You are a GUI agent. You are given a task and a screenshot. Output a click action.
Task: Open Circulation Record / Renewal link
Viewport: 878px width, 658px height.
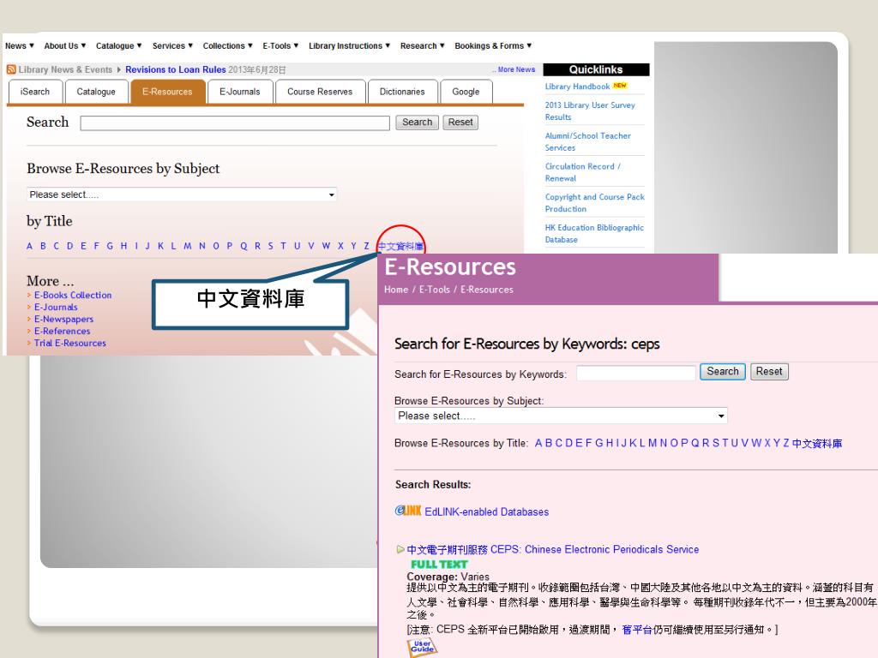pyautogui.click(x=582, y=172)
